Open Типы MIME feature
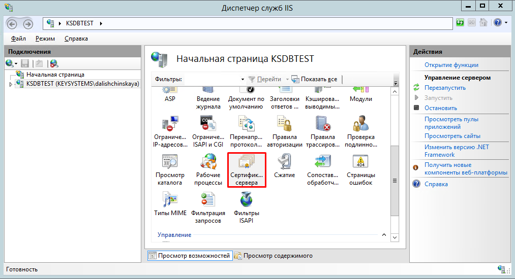The image size is (515, 279). pyautogui.click(x=170, y=204)
